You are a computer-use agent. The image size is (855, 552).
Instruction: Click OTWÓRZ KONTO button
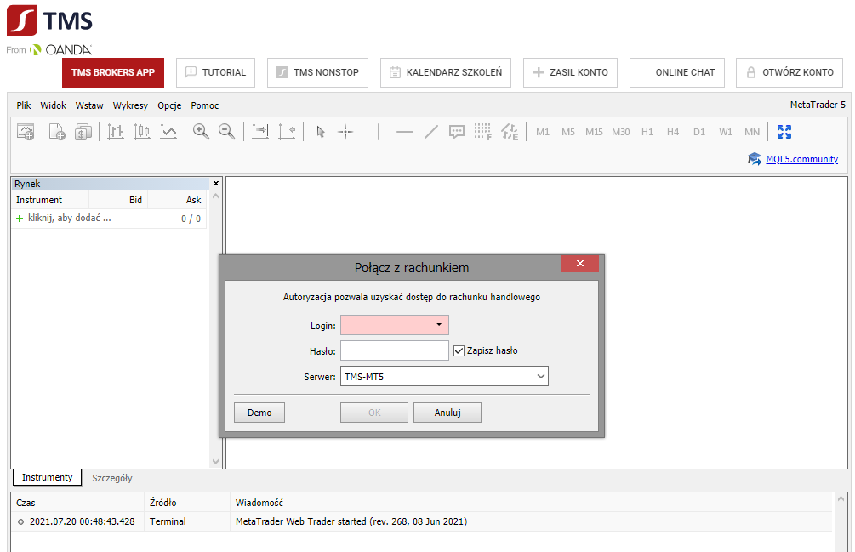click(x=789, y=72)
